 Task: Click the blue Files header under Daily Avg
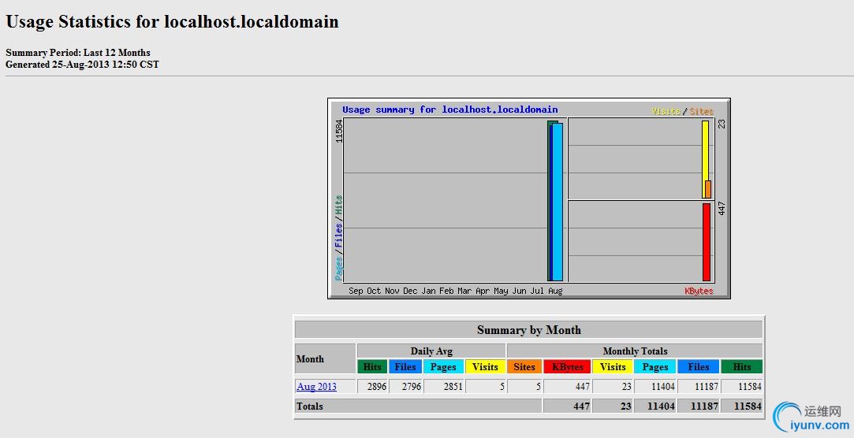405,367
